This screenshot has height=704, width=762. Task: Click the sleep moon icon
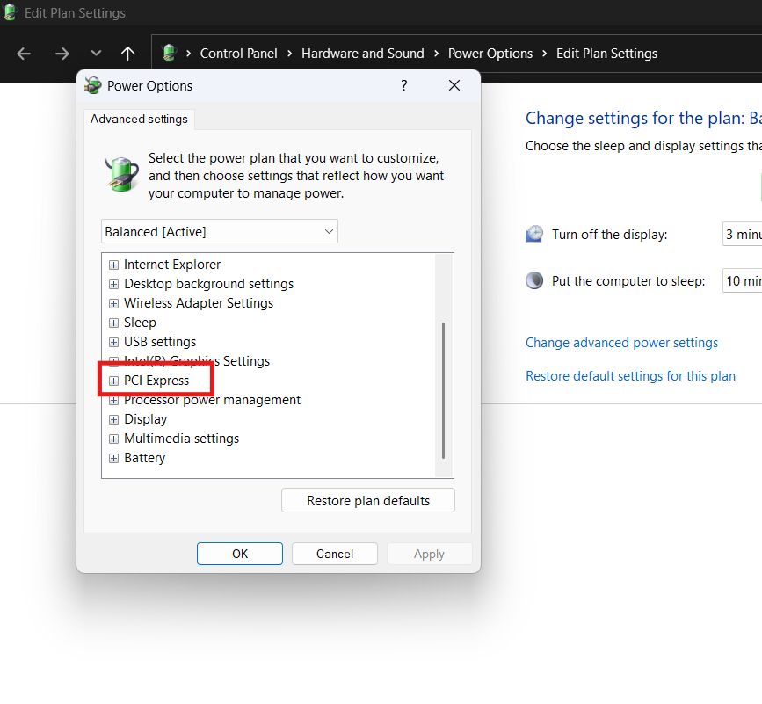coord(534,281)
